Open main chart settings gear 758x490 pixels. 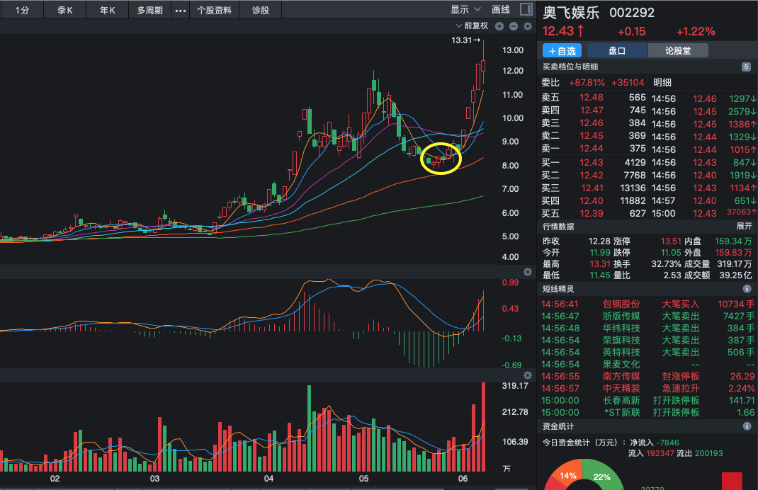528,26
